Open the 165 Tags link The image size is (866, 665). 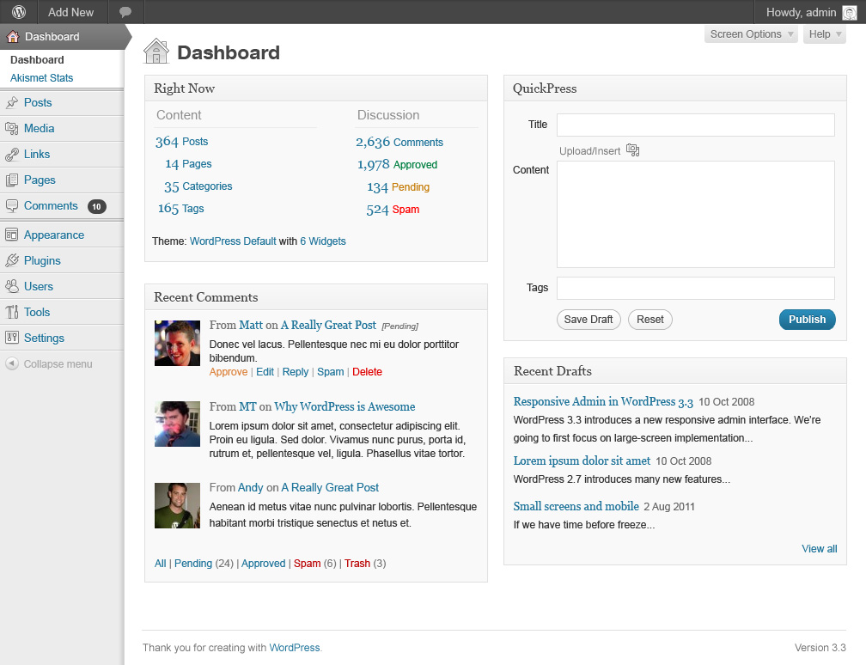(180, 209)
